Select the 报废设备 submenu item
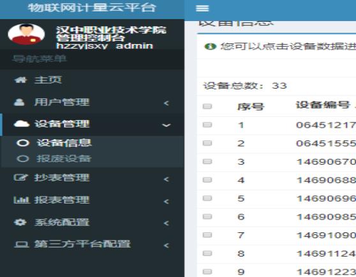 click(x=92, y=159)
